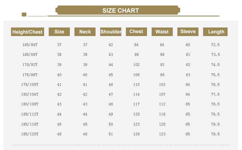Screen dimensions: 242x150
Task: Click the Neck column header
Action: pyautogui.click(x=85, y=32)
